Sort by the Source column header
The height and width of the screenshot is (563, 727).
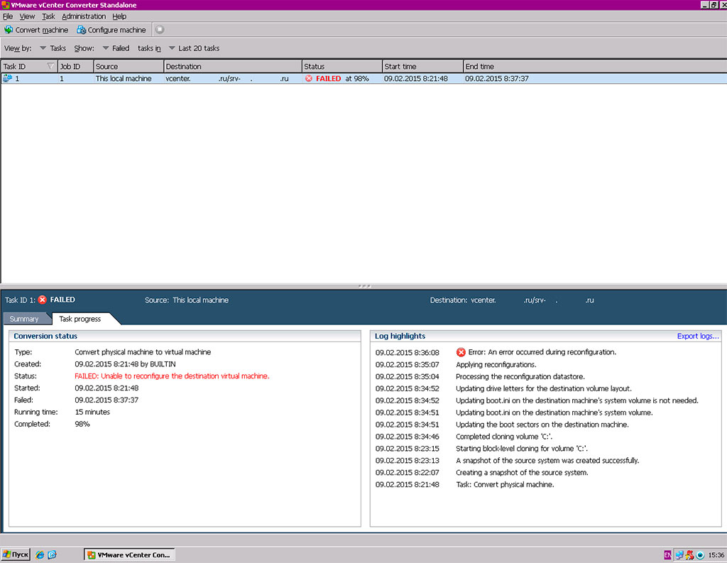click(129, 66)
